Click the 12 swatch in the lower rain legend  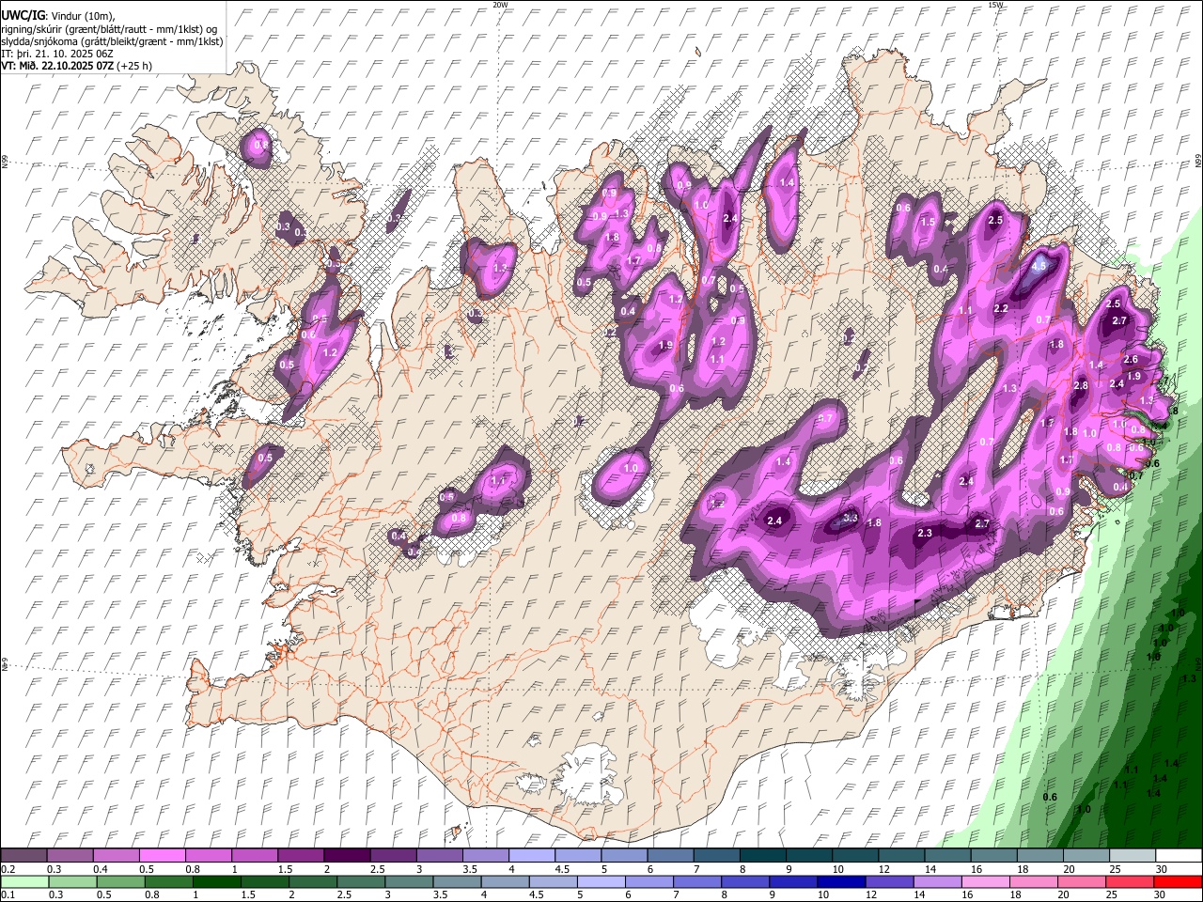[888, 881]
